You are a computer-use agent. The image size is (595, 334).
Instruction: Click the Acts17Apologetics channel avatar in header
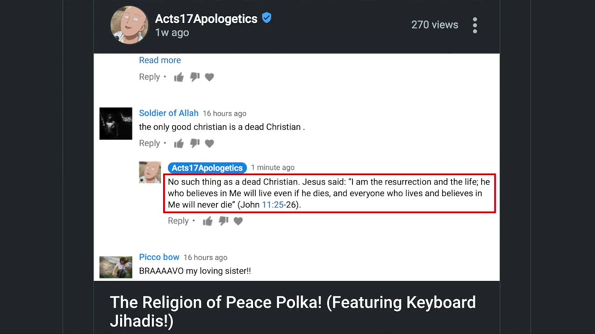[x=129, y=25]
